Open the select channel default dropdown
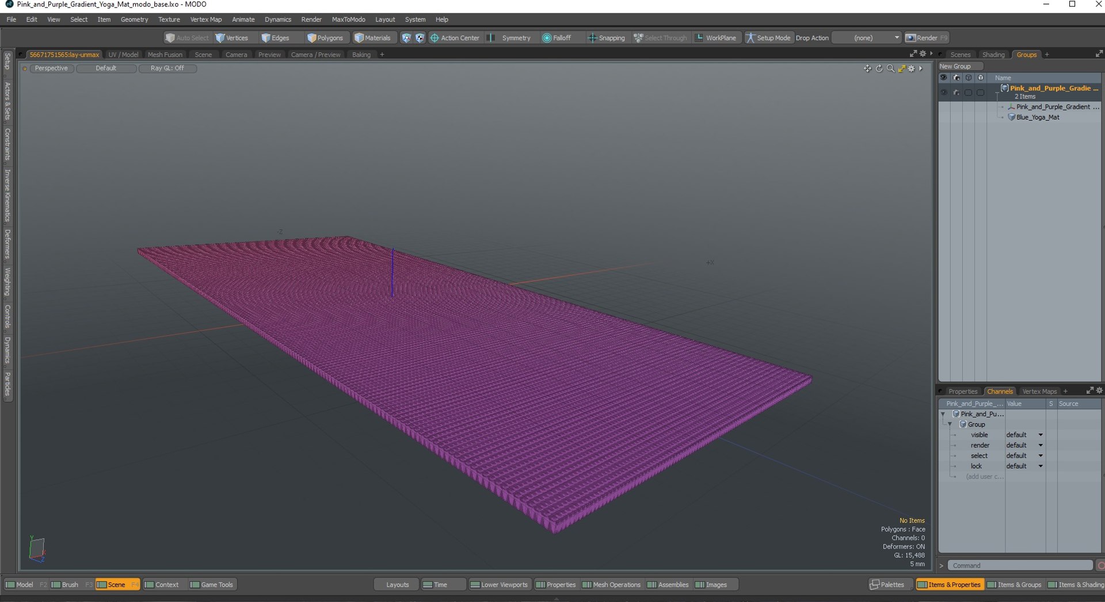The height and width of the screenshot is (602, 1105). (1024, 455)
